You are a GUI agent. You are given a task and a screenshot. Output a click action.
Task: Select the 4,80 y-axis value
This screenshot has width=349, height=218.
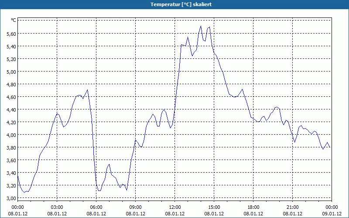coord(11,84)
